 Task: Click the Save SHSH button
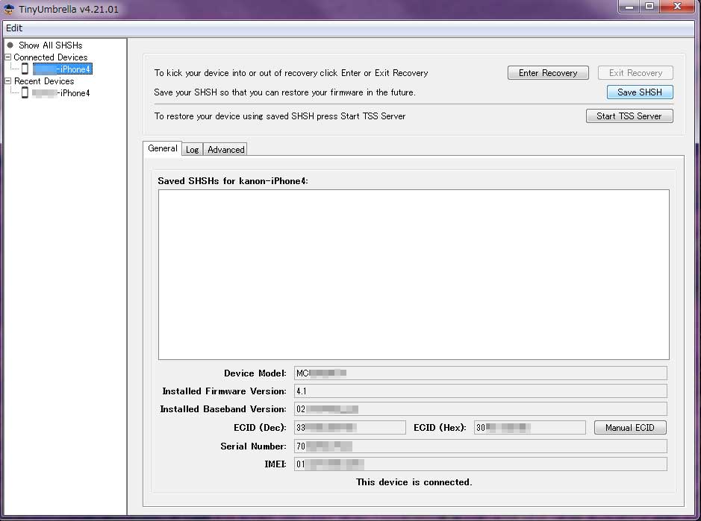pos(640,92)
